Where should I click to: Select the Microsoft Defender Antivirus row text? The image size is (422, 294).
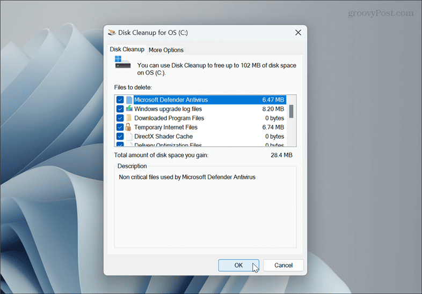171,100
